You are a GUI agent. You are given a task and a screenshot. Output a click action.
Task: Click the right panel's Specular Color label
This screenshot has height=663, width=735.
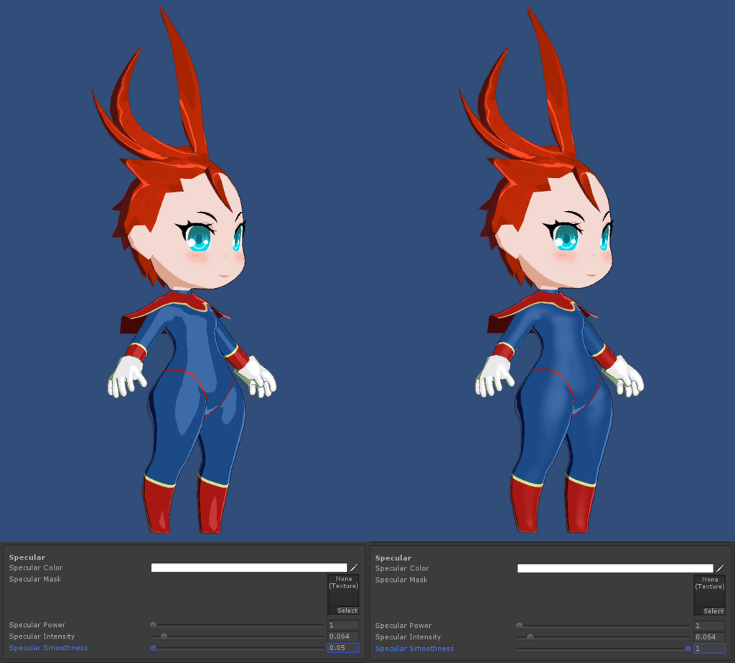pyautogui.click(x=402, y=567)
